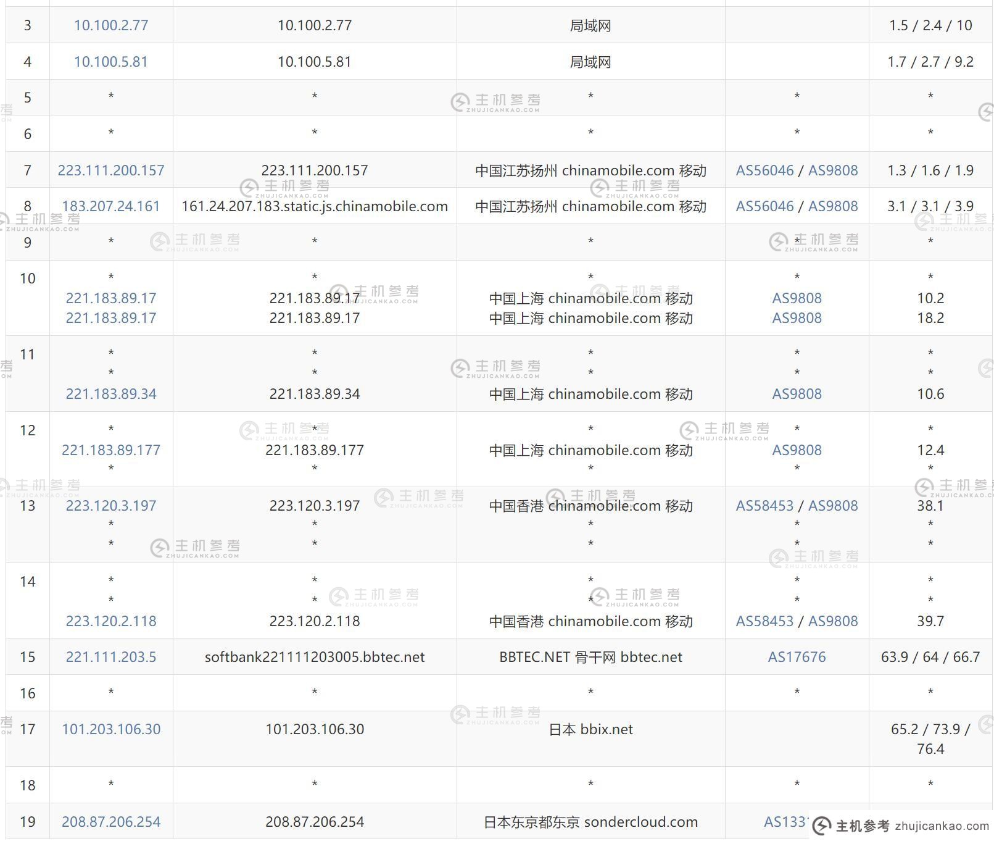Select plain-text hostname 208.87.206.254 in hop 19
Image resolution: width=994 pixels, height=841 pixels.
315,822
